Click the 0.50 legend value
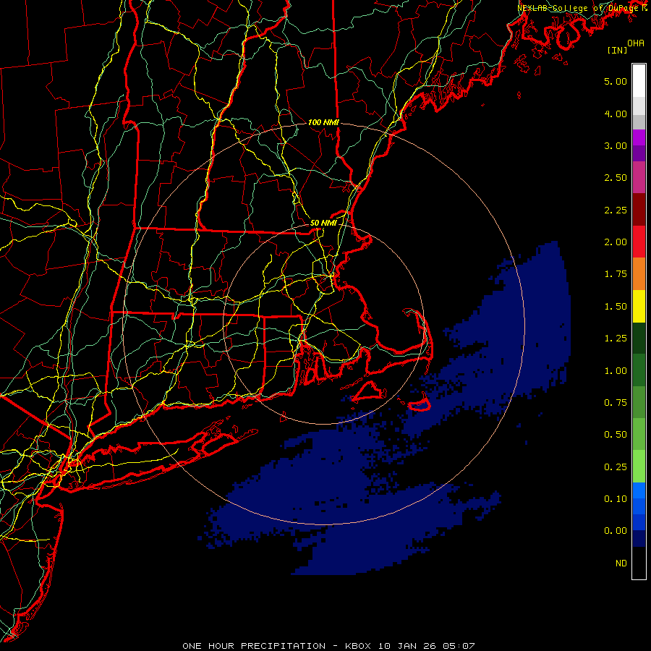The width and height of the screenshot is (651, 651). pos(616,435)
